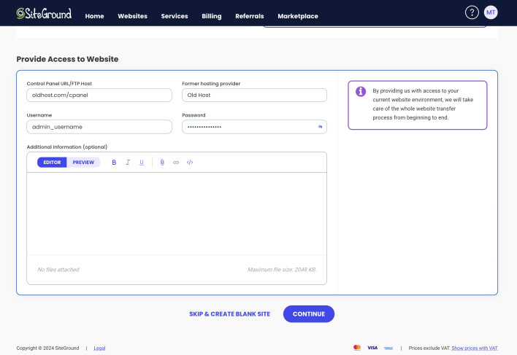Screen dimensions: 517x355
Task: Click the VISA payment icon
Action: [372, 348]
